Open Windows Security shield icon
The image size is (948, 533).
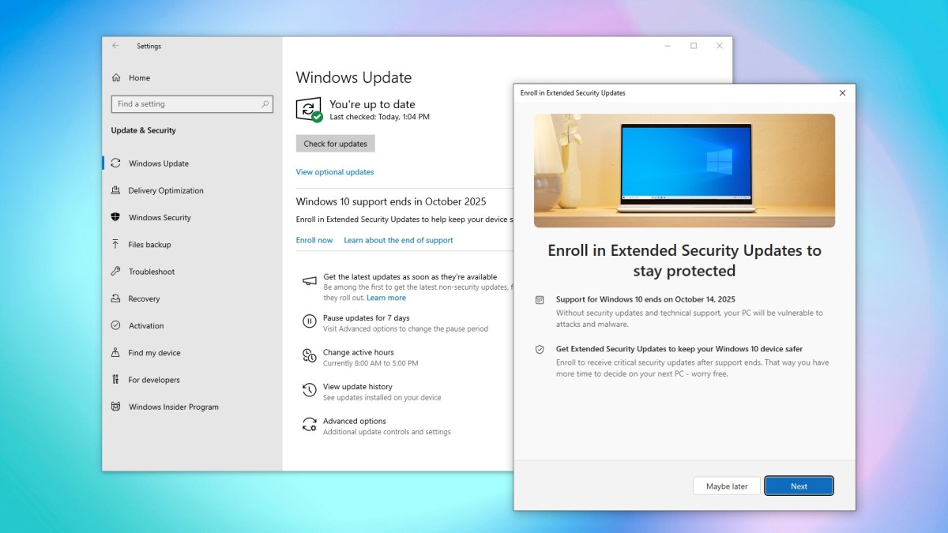coord(115,217)
